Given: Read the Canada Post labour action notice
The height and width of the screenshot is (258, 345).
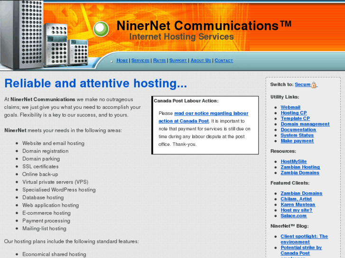Looking at the screenshot, I should click(x=203, y=117).
